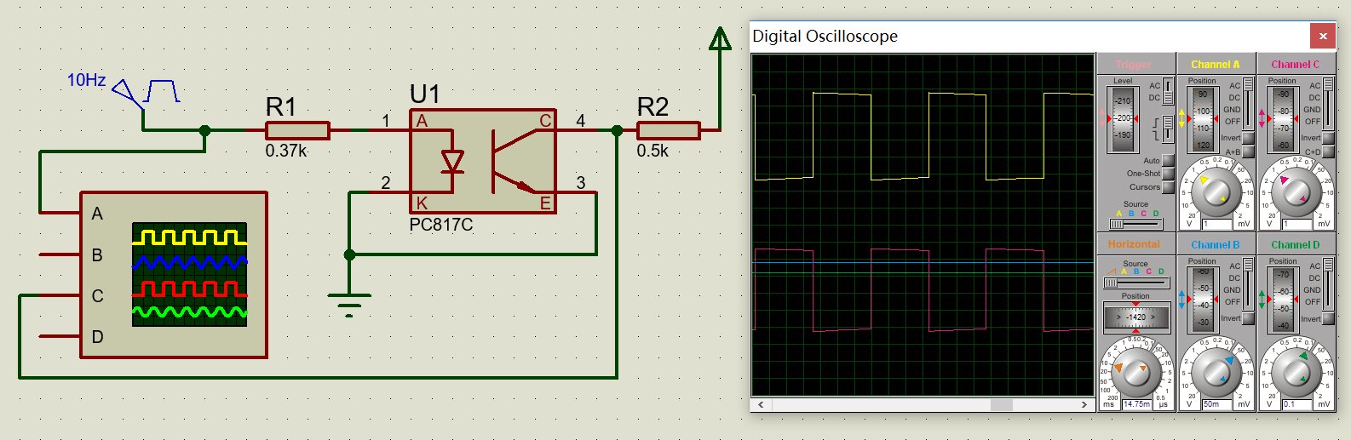Click the Channel D voltage knob
This screenshot has height=440, width=1351.
coord(1296,373)
